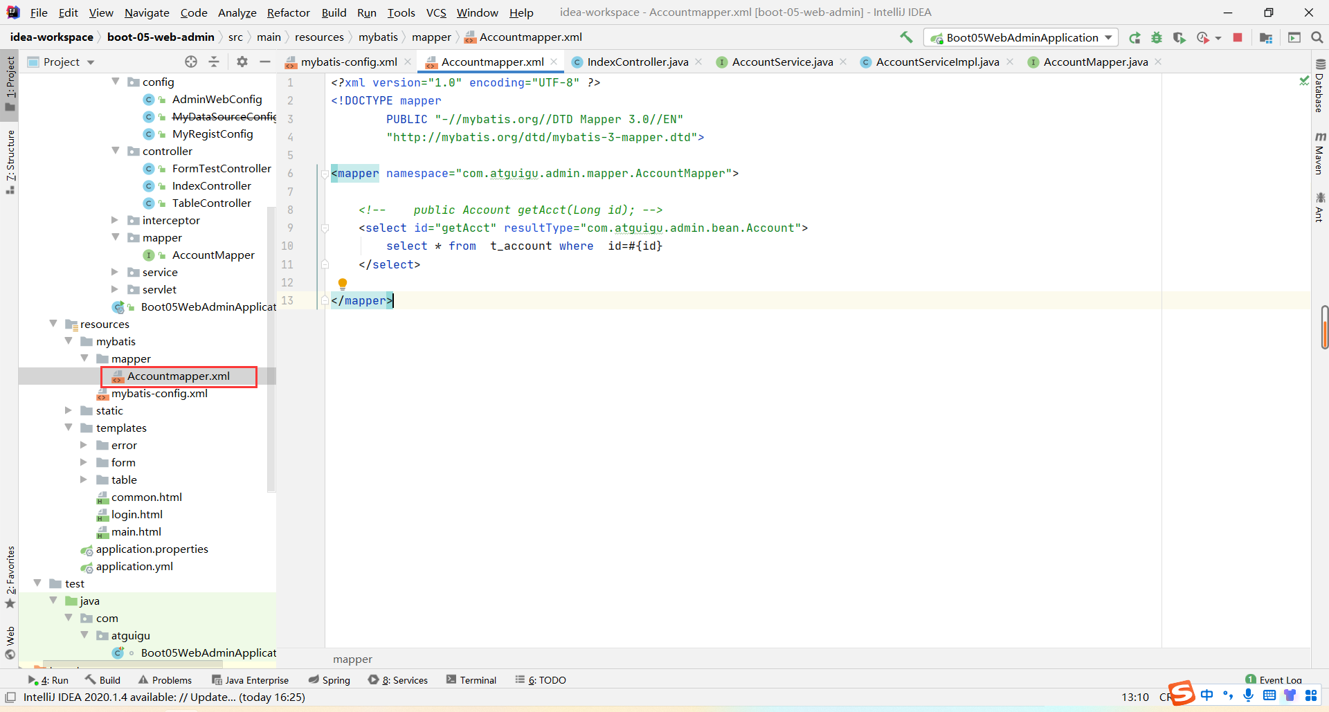Click the locate opened file crosshair icon
The image size is (1329, 712).
[x=191, y=62]
